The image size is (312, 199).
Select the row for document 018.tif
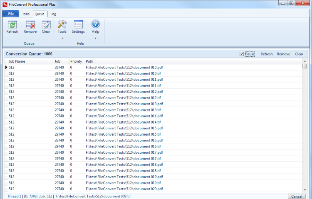153,171
